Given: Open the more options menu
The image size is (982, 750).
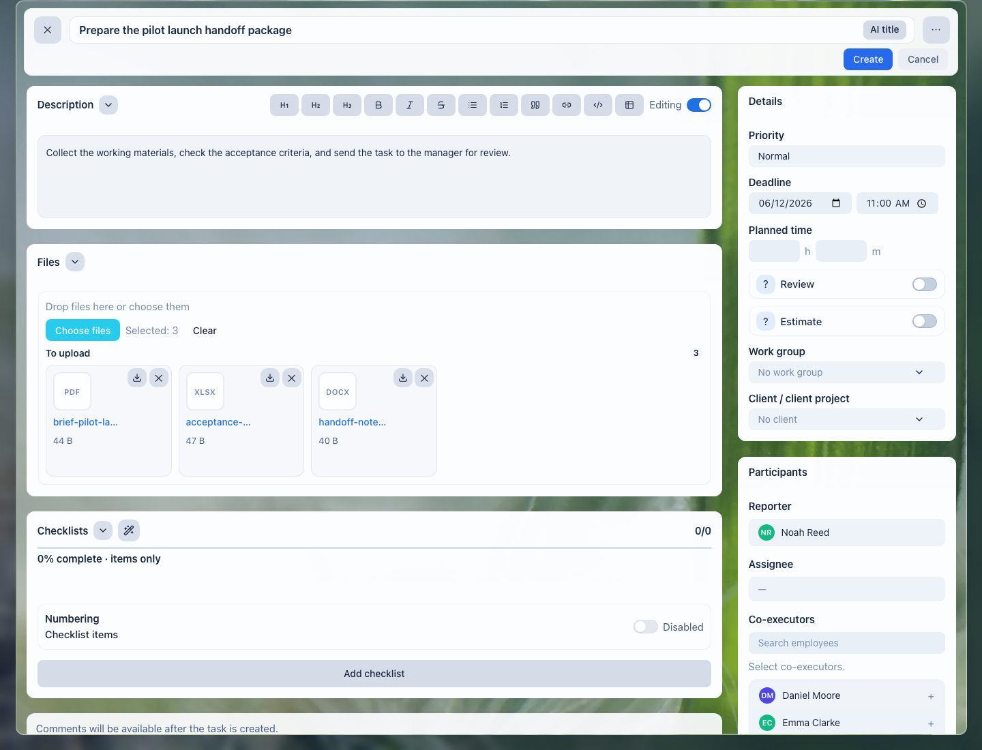Looking at the screenshot, I should [936, 30].
